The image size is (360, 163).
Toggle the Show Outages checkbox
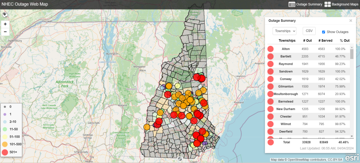[323, 32]
